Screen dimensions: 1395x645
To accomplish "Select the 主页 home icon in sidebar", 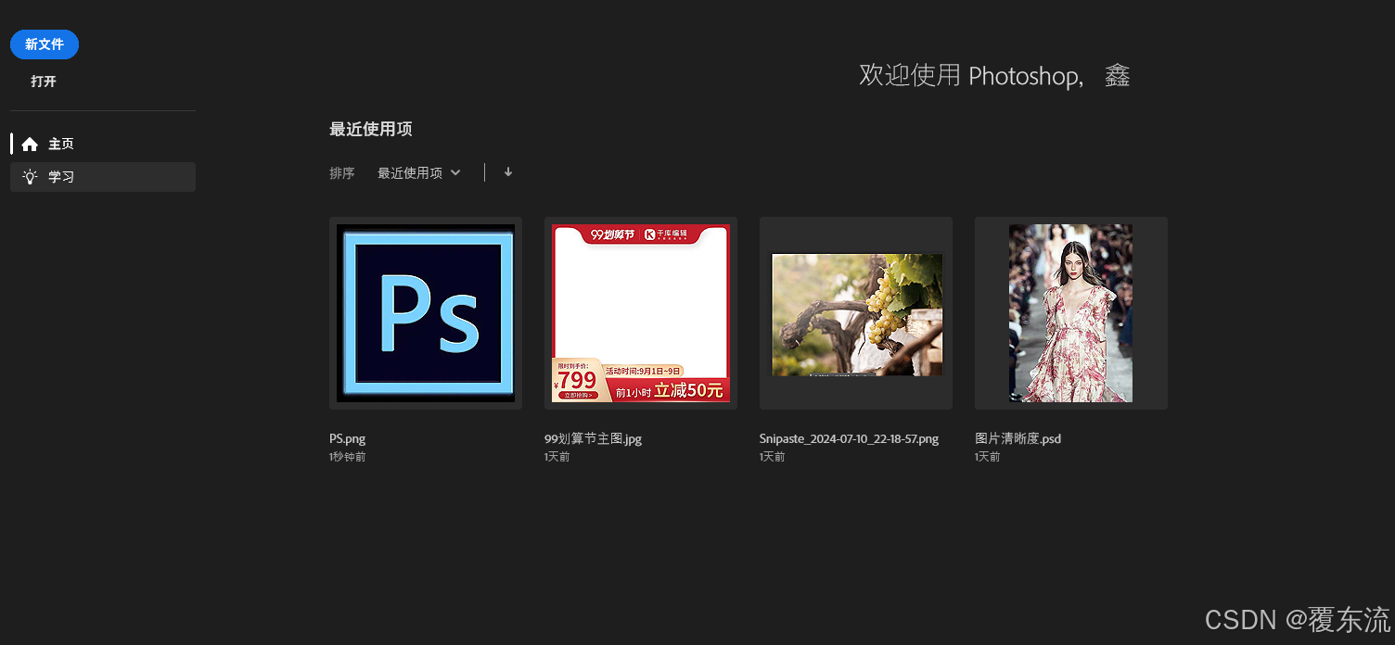I will tap(30, 145).
